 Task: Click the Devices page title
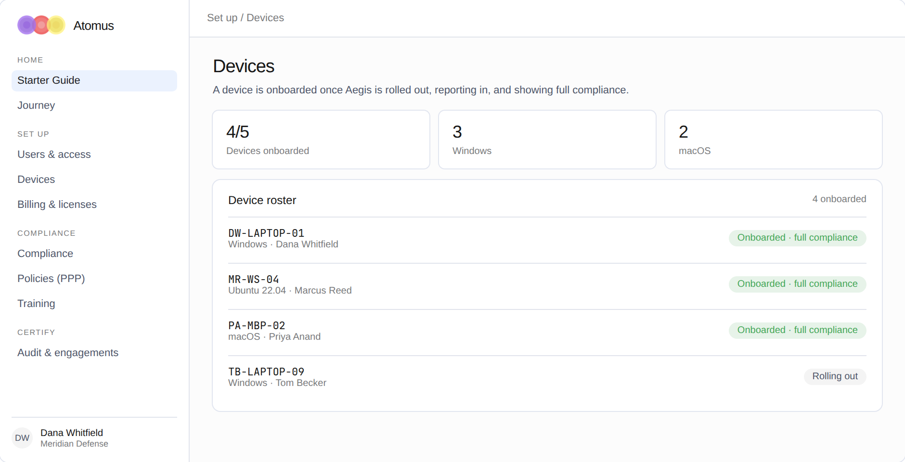click(x=244, y=66)
